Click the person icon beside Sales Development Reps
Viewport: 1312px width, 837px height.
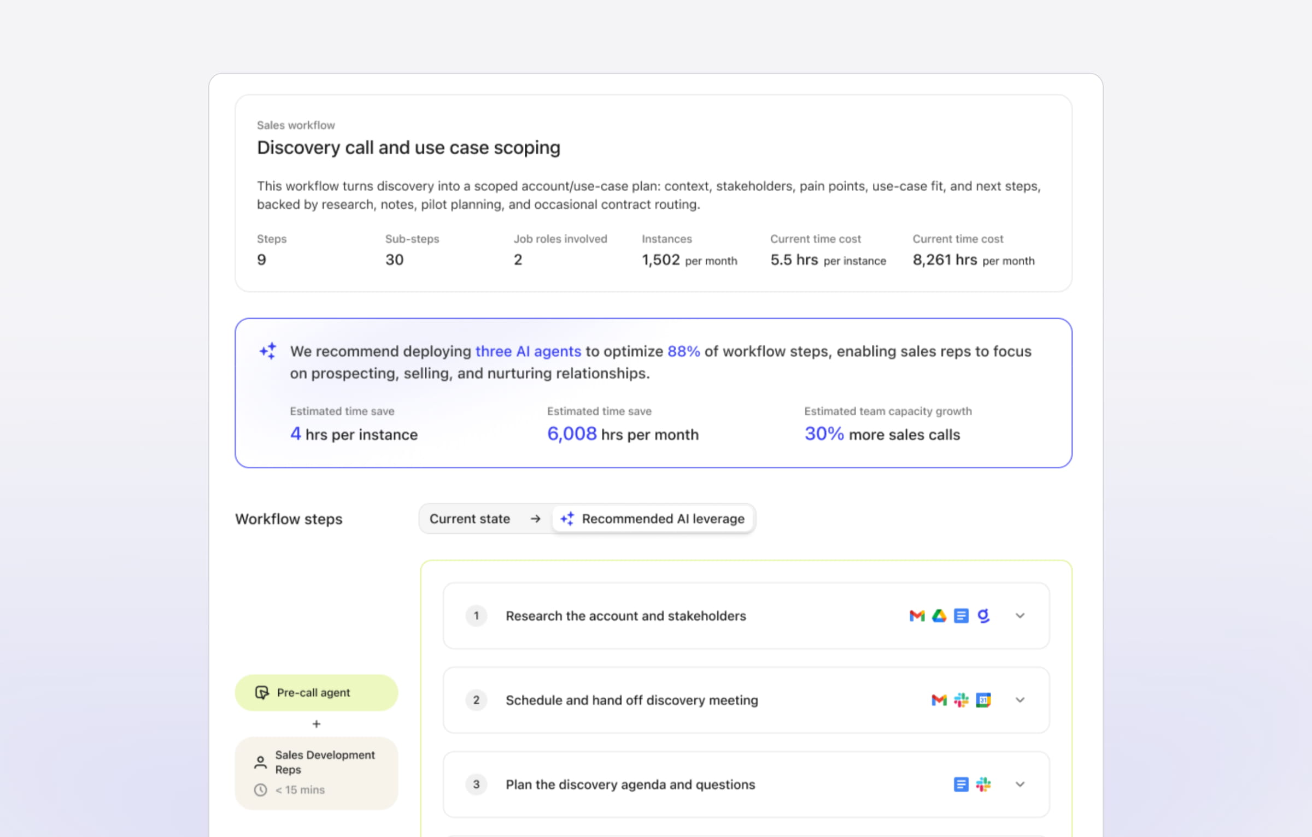coord(261,762)
